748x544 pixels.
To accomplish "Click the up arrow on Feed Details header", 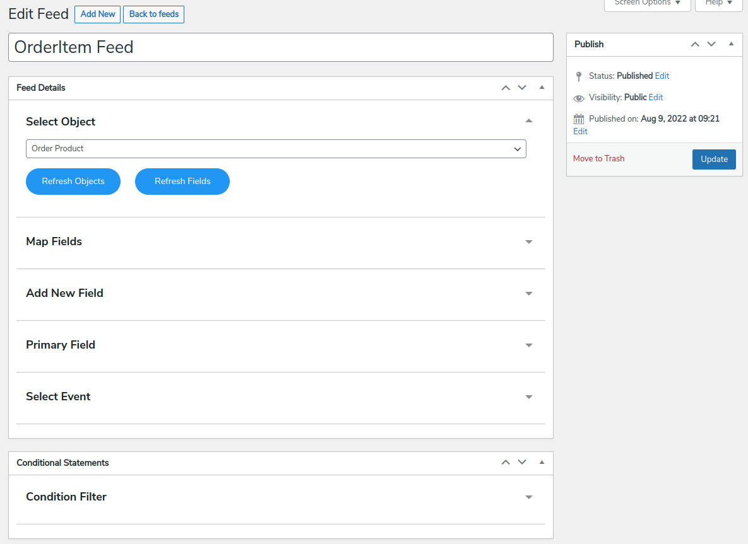I will pos(505,88).
